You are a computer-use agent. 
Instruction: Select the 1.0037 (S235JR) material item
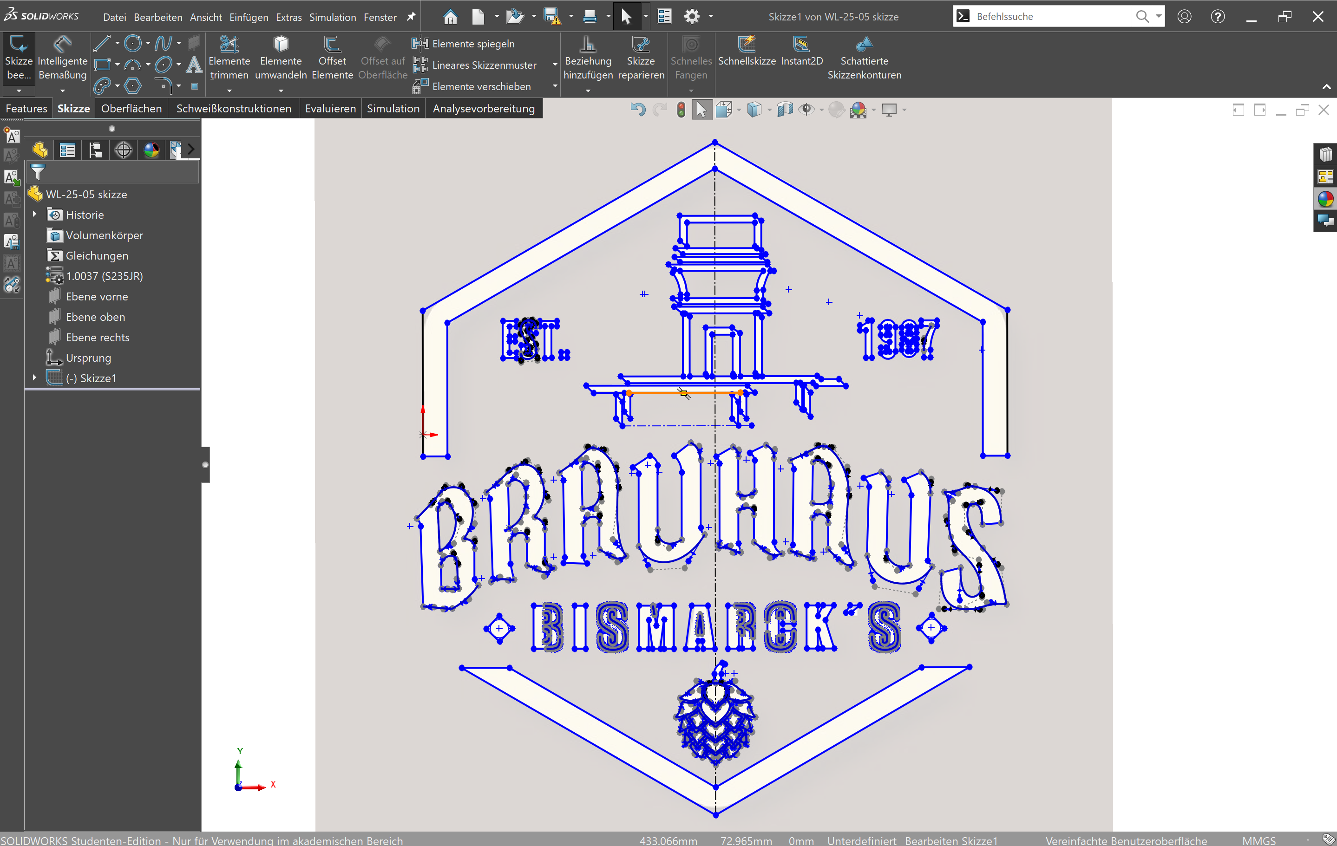[95, 276]
